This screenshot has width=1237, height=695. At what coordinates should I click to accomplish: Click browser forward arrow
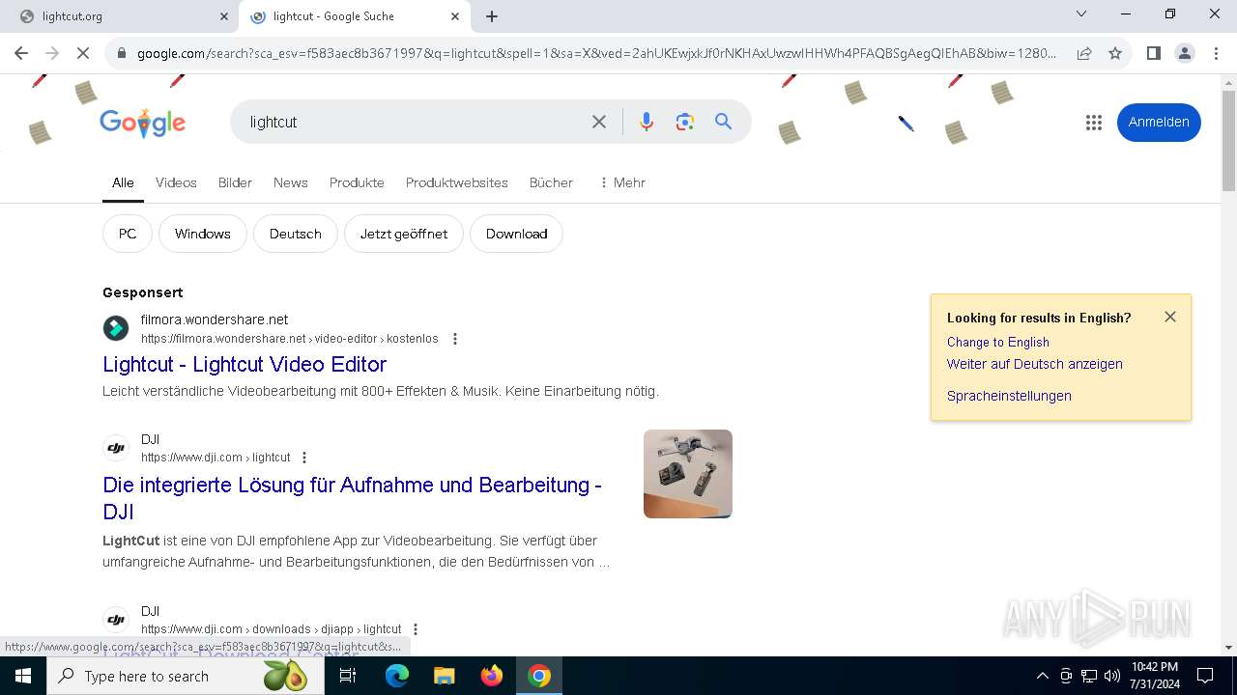(x=52, y=53)
